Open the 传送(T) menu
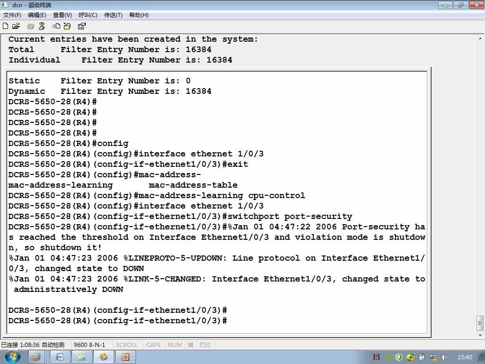 pyautogui.click(x=113, y=15)
